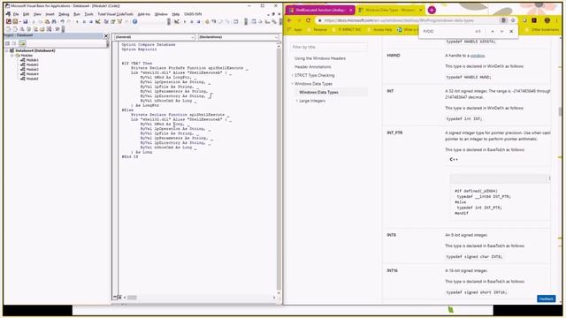566x318 pixels.
Task: Collapse the Modules folder node
Action: click(x=11, y=56)
